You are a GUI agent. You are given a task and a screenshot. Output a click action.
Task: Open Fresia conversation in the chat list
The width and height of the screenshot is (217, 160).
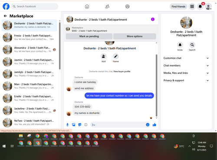pos(29,37)
